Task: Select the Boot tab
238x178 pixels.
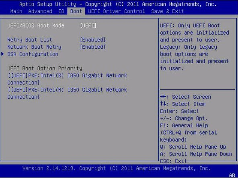Action: tap(76, 11)
